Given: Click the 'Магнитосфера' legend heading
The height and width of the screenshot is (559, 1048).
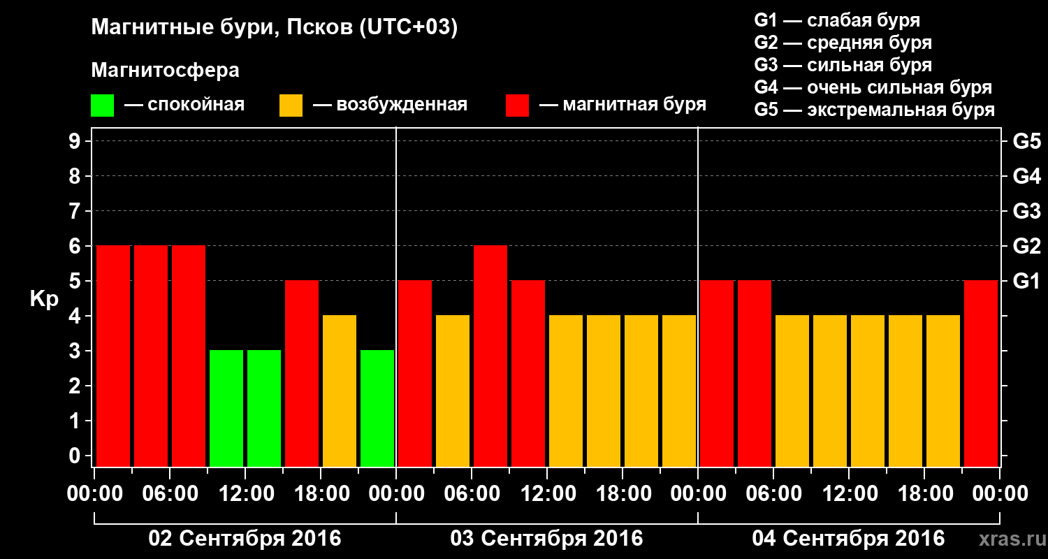Looking at the screenshot, I should 166,71.
